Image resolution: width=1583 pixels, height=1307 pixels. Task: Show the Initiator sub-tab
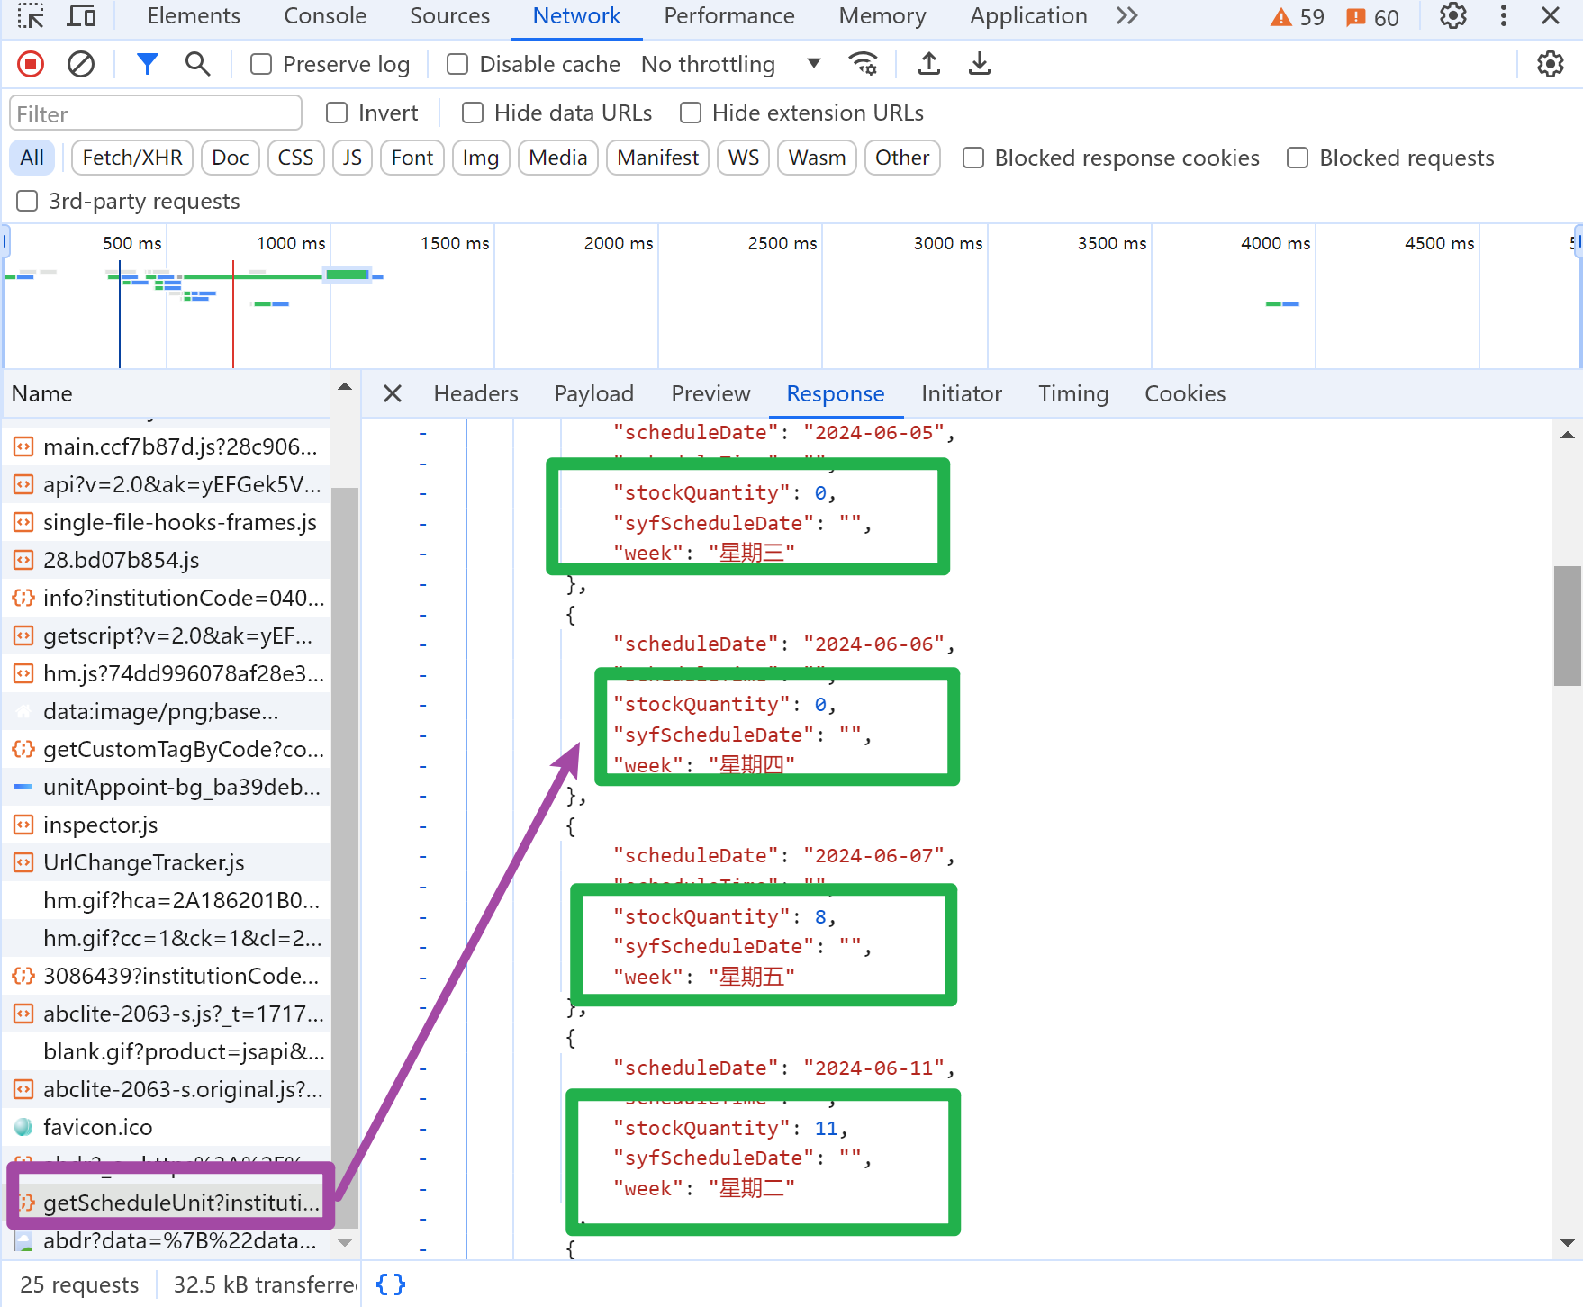click(962, 393)
